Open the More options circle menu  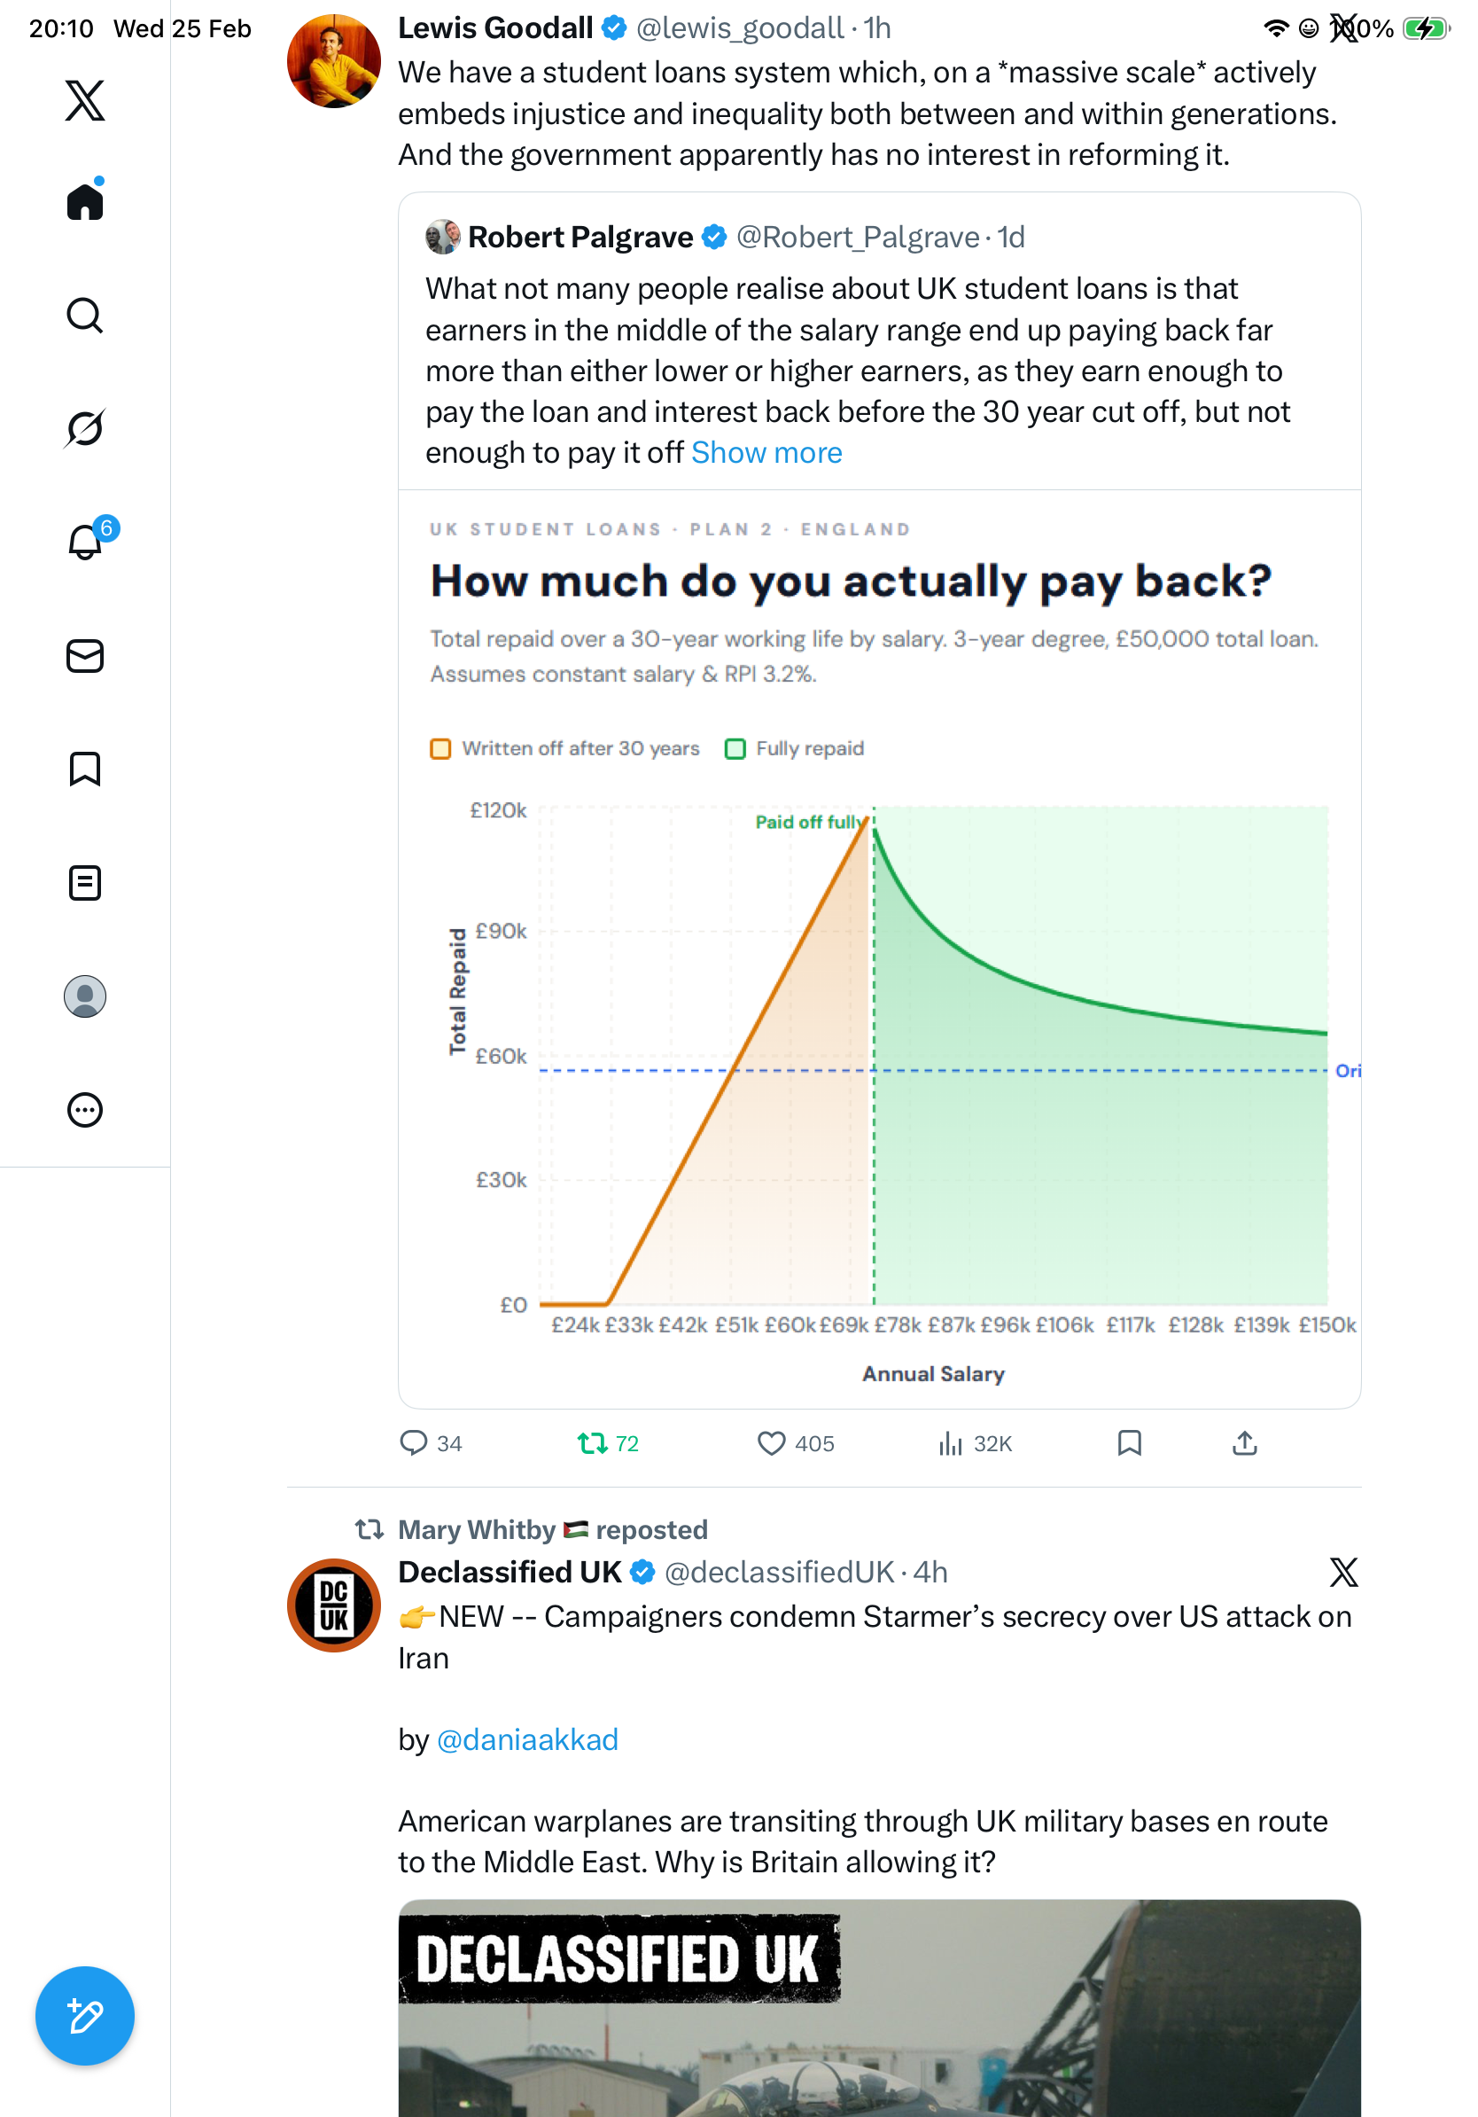tap(85, 1110)
